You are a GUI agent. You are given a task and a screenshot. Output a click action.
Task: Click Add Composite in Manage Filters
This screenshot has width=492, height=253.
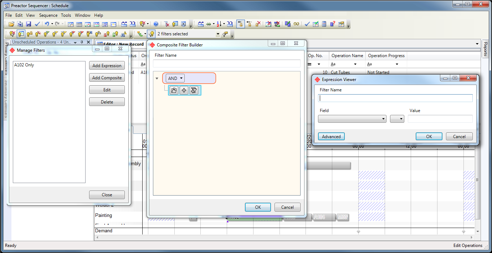(x=107, y=77)
